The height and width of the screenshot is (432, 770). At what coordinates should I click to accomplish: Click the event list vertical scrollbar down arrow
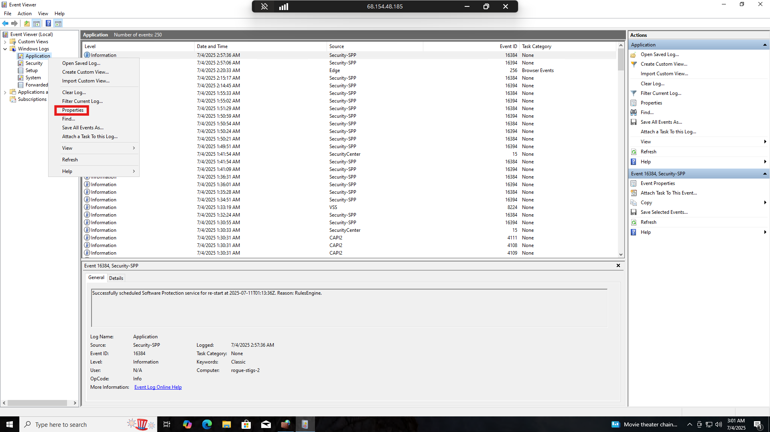coord(621,254)
